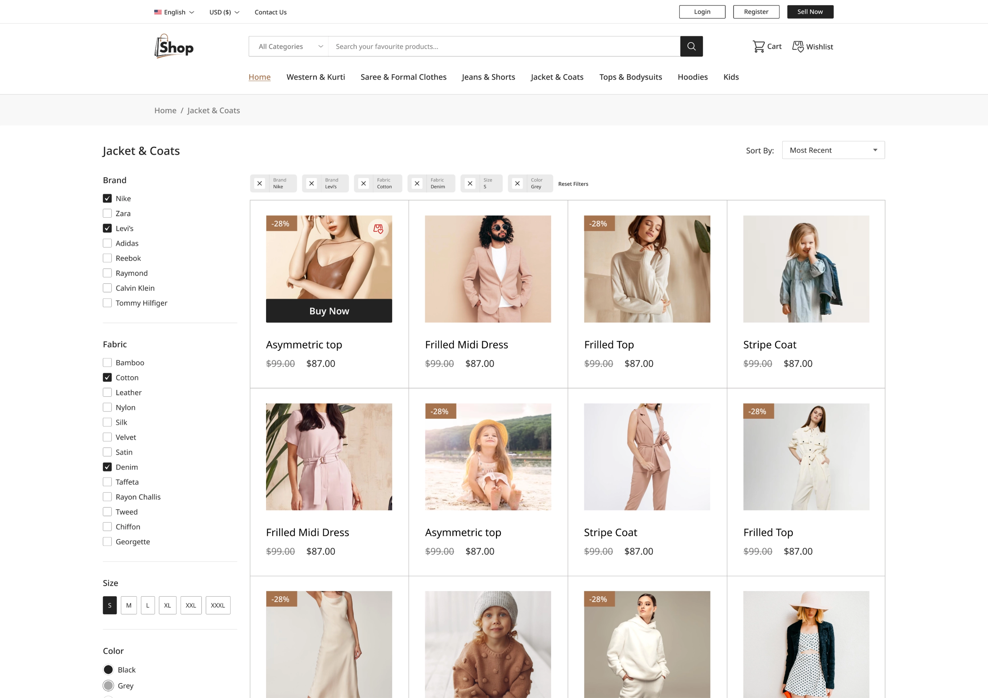Screen dimensions: 988x698
Task: Click the Sell Now button
Action: 810,12
